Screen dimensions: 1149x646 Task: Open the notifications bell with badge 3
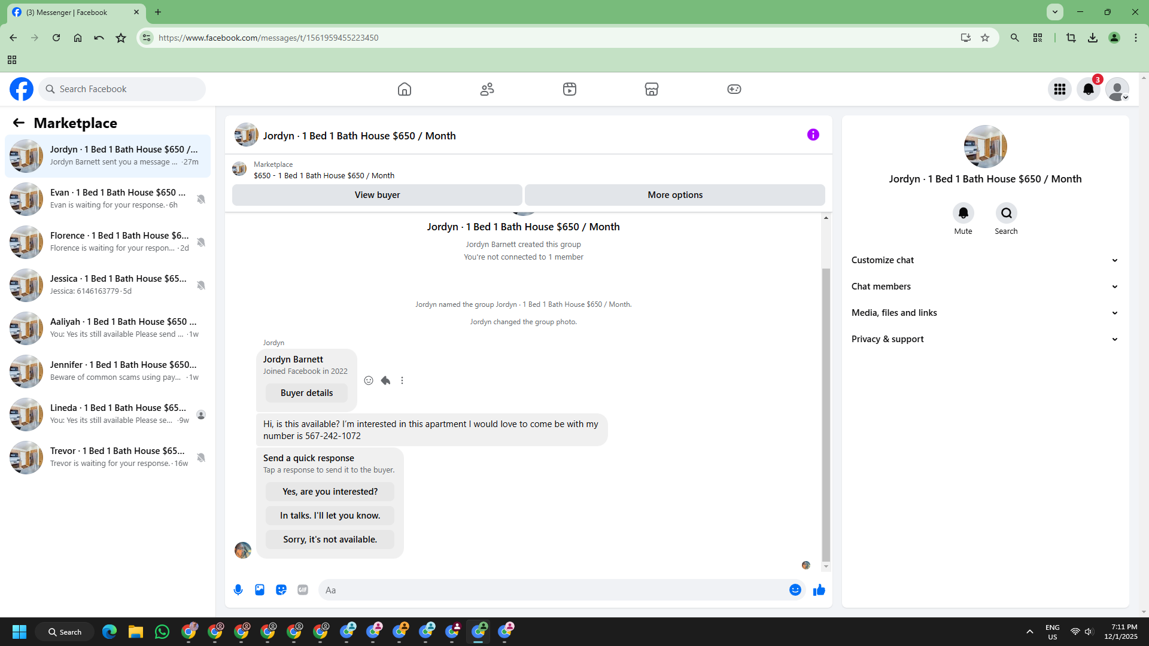point(1089,89)
